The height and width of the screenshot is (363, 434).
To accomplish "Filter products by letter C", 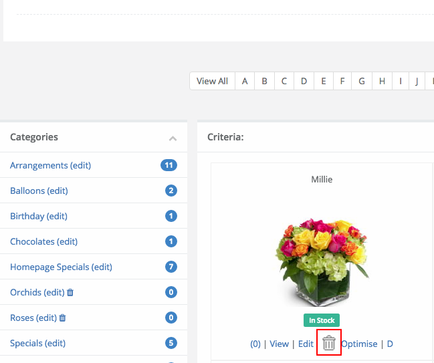I will [x=284, y=81].
